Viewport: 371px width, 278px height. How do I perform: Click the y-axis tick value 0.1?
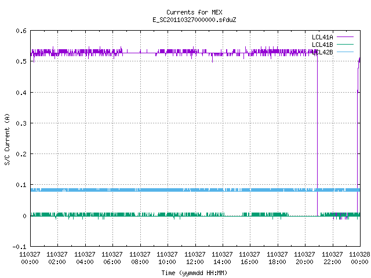tap(21, 185)
